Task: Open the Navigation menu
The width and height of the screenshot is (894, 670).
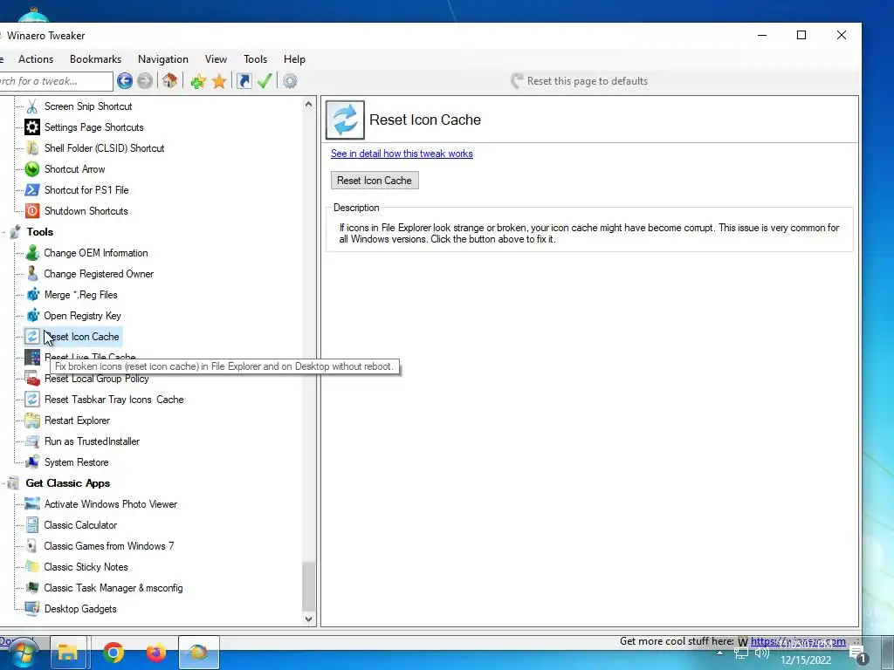Action: (x=163, y=59)
